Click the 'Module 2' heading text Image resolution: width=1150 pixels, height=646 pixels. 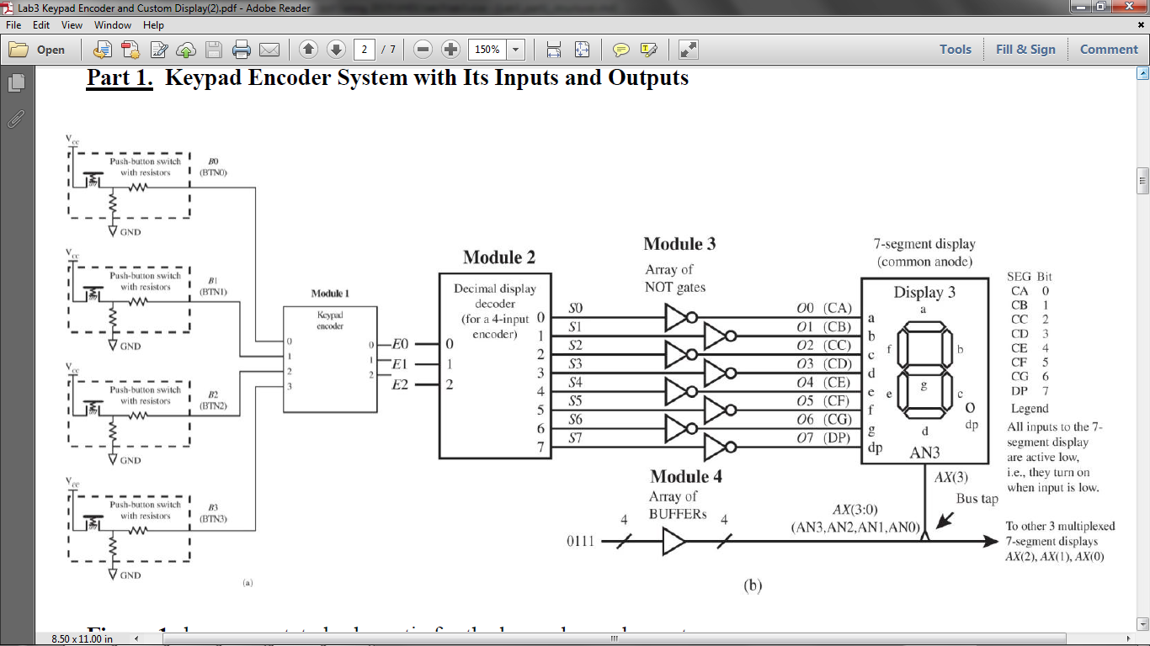click(498, 257)
